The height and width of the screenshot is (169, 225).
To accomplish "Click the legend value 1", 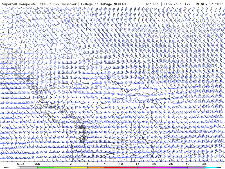I will 54,164.
